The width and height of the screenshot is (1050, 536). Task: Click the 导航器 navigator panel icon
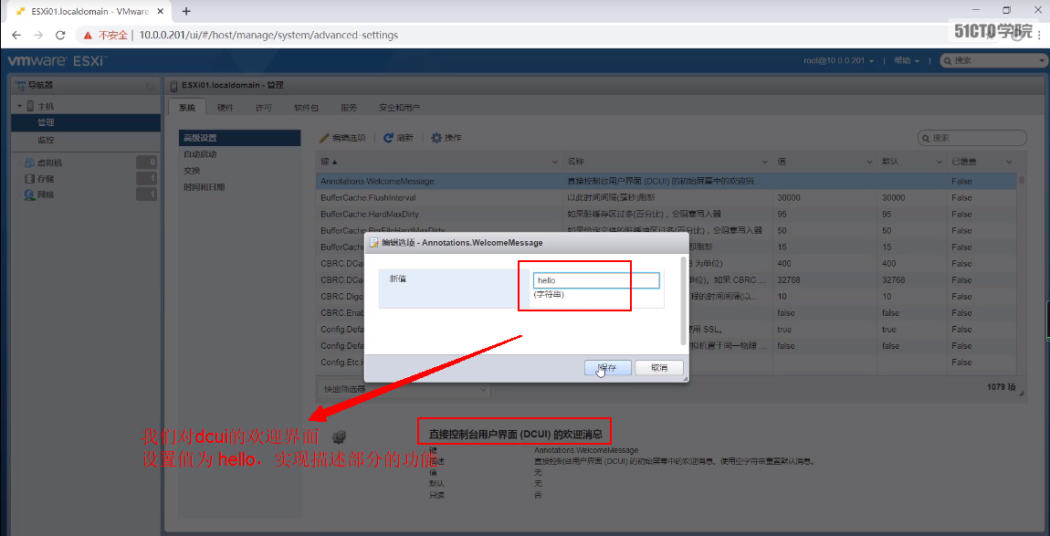click(x=20, y=85)
